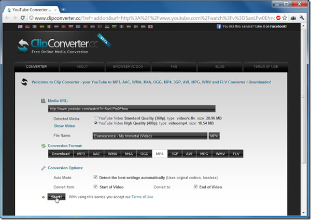Image resolution: width=311 pixels, height=220 pixels.
Task: Choose the French flag language
Action: point(35,26)
